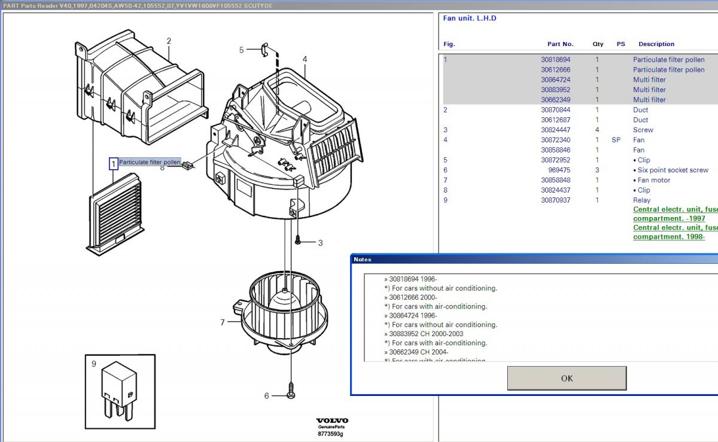Image resolution: width=718 pixels, height=442 pixels.
Task: Select the Relay row 30870937
Action: (x=555, y=200)
